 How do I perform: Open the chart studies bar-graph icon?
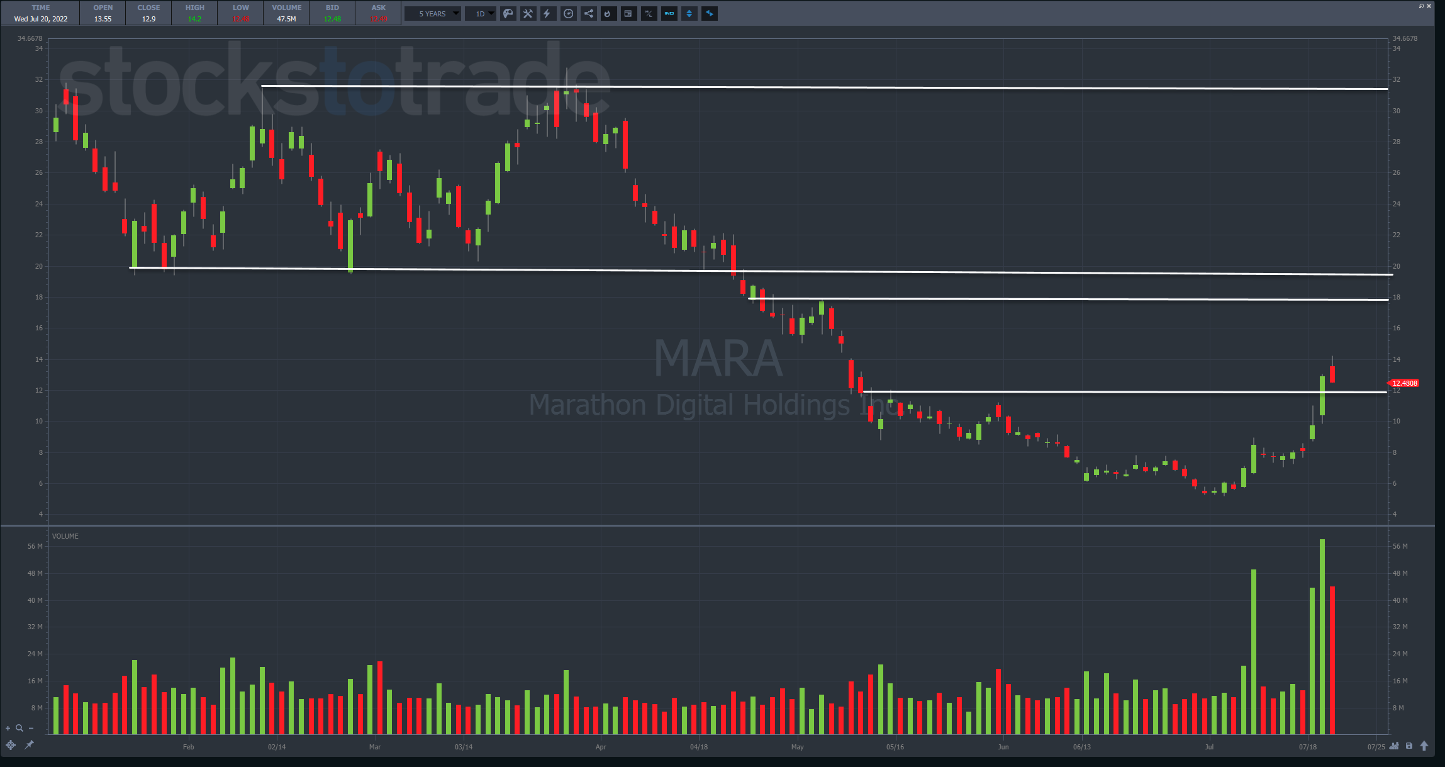coord(1394,746)
